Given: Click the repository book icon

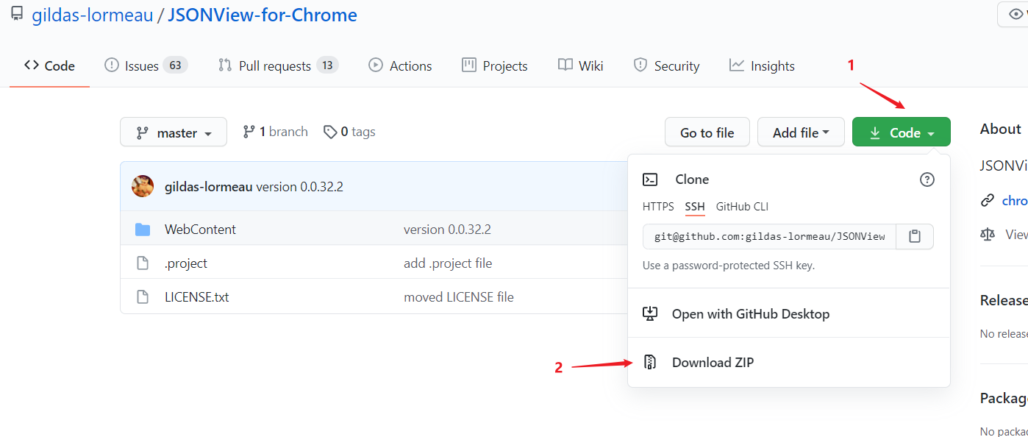Looking at the screenshot, I should [17, 14].
